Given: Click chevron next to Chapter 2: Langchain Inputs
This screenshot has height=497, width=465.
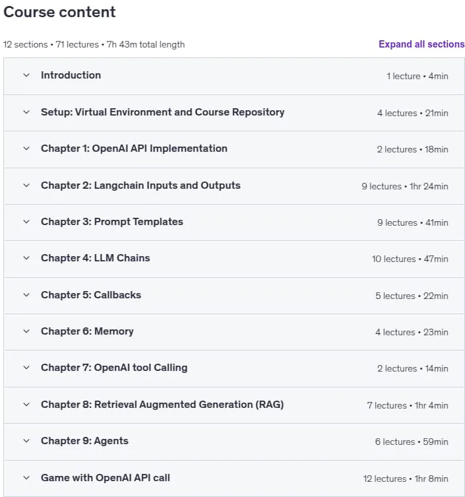Looking at the screenshot, I should click(x=26, y=185).
